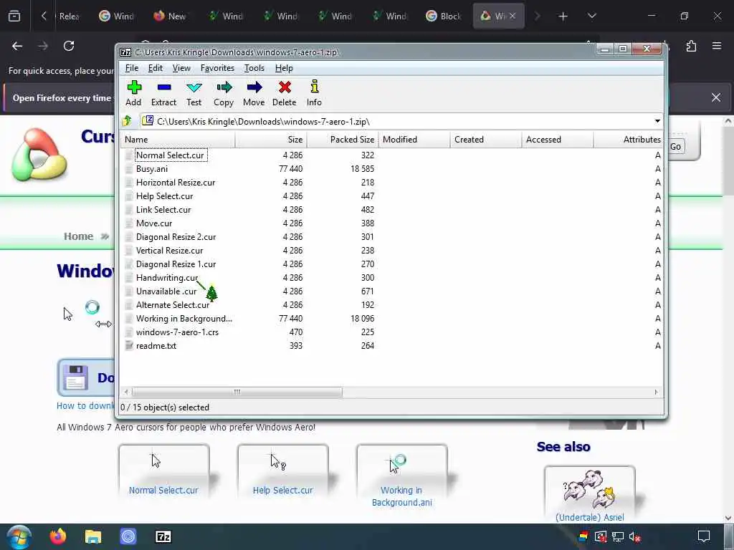Open the Help menu
The image size is (734, 550).
pos(284,68)
